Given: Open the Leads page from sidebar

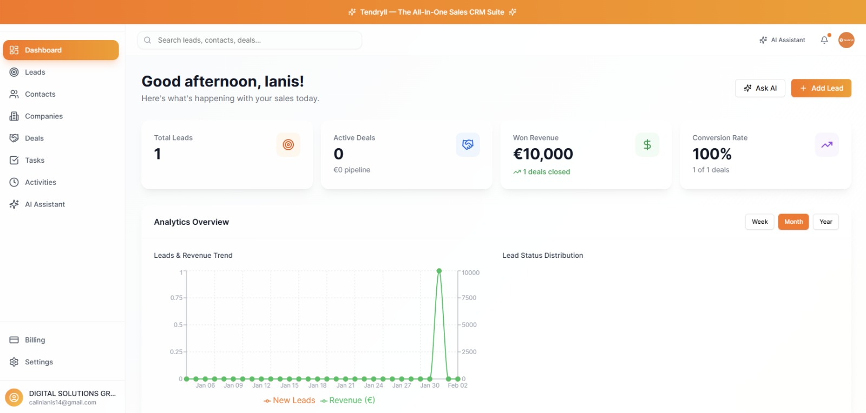Looking at the screenshot, I should pos(35,72).
